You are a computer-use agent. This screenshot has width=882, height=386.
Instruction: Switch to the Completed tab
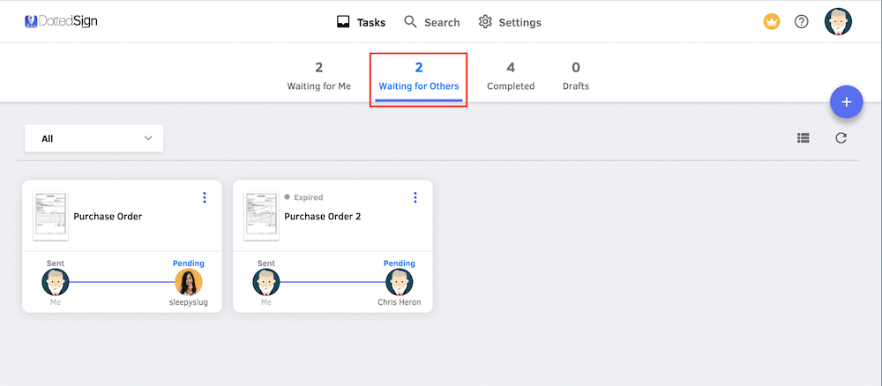click(511, 77)
